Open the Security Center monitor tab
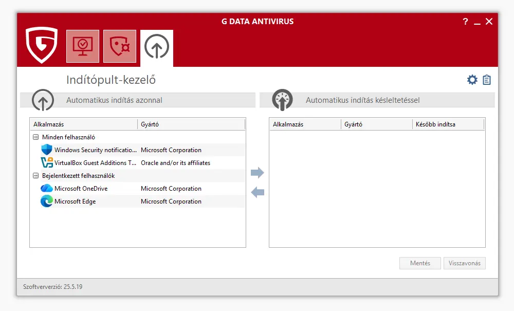This screenshot has height=311, width=514. tap(82, 46)
